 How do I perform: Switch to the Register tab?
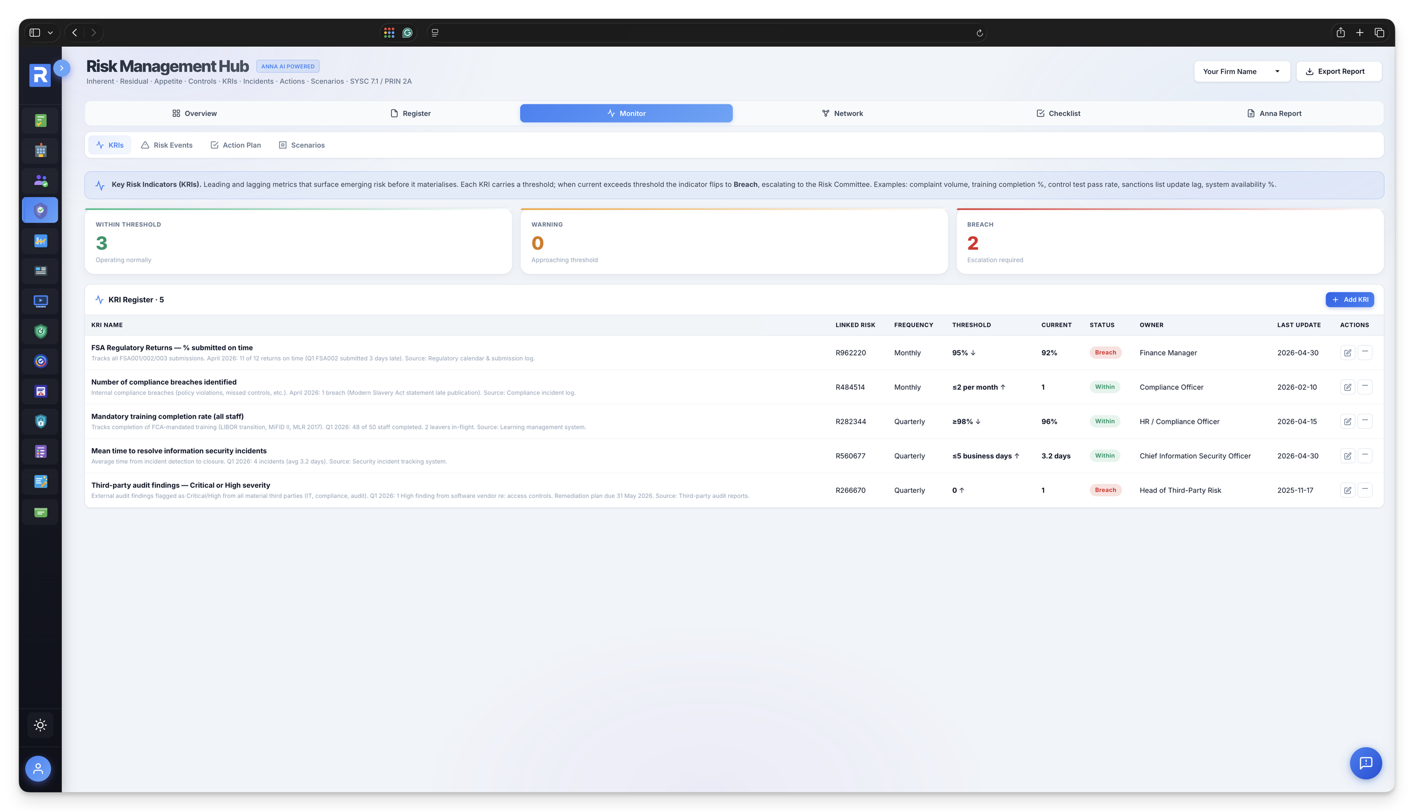click(410, 113)
